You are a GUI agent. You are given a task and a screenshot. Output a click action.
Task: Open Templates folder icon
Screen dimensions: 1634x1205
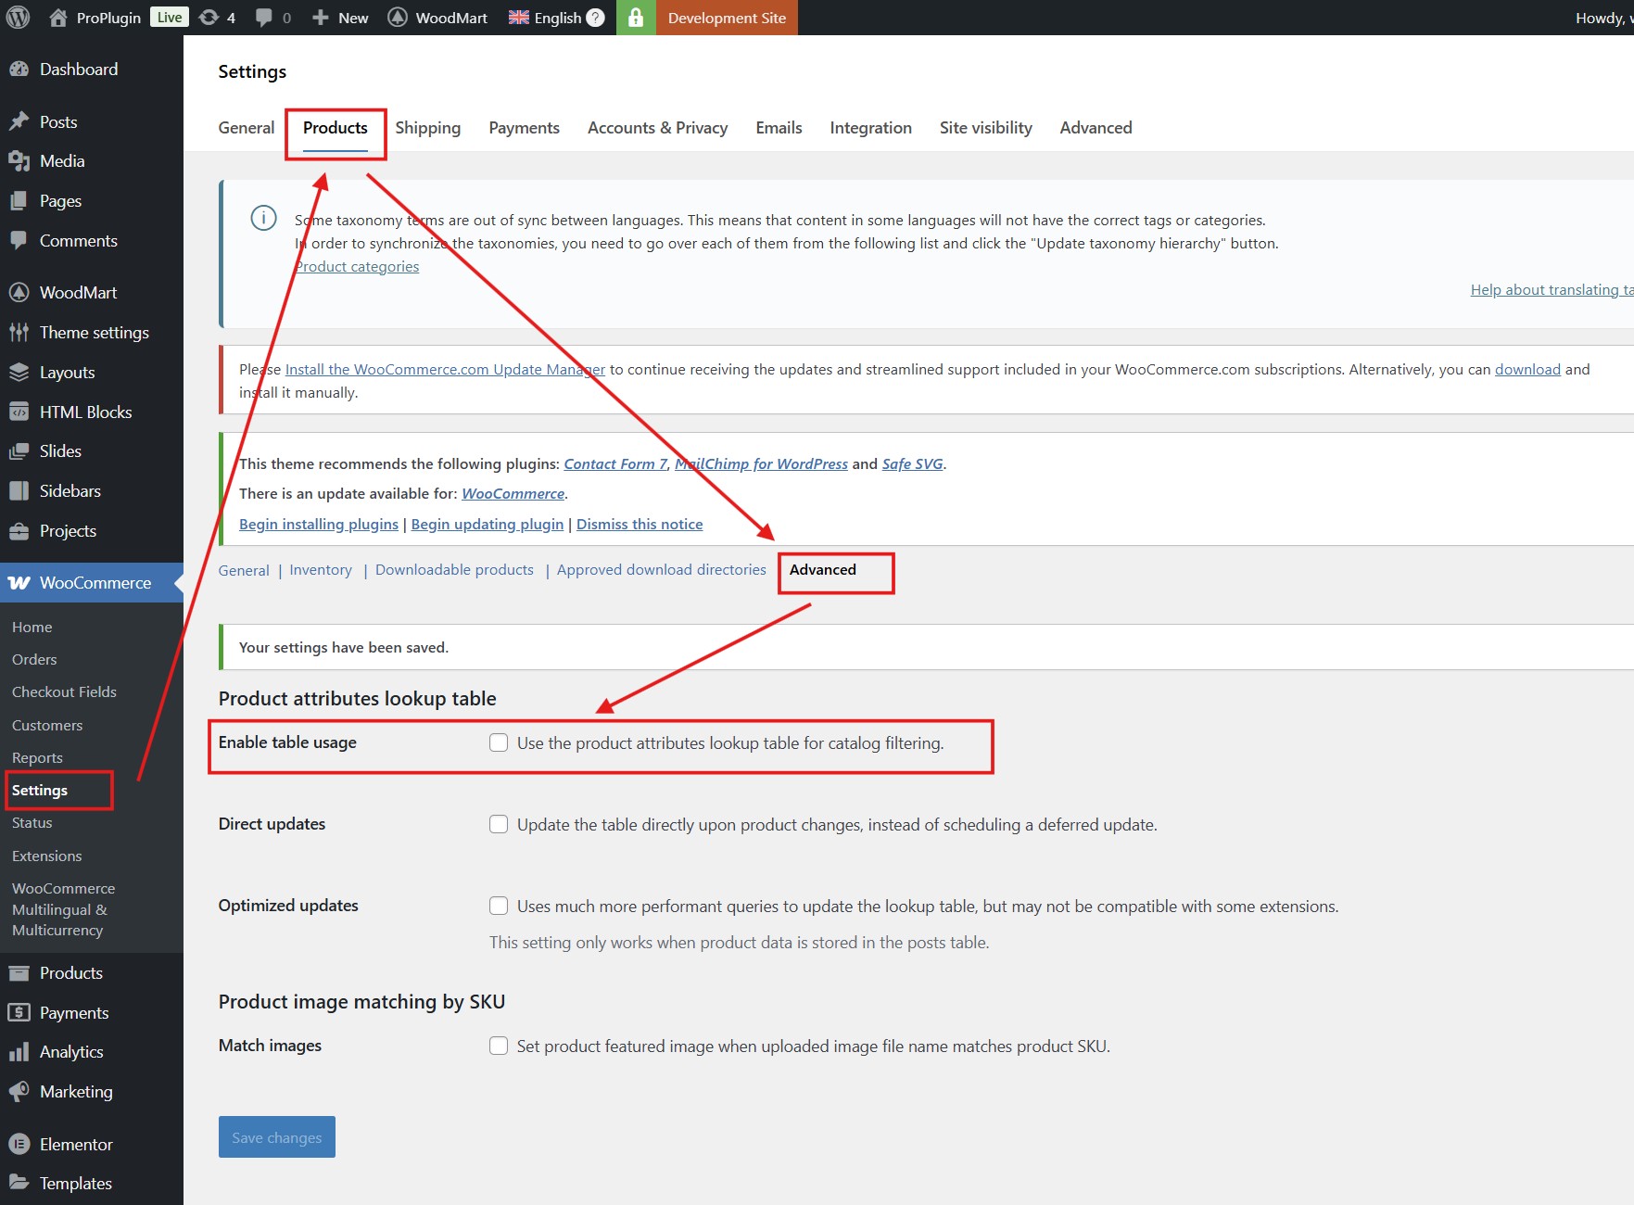[19, 1184]
